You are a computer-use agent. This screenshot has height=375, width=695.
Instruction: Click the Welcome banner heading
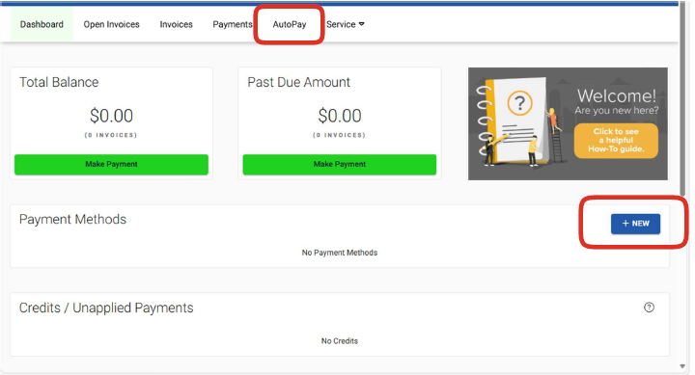pyautogui.click(x=617, y=95)
